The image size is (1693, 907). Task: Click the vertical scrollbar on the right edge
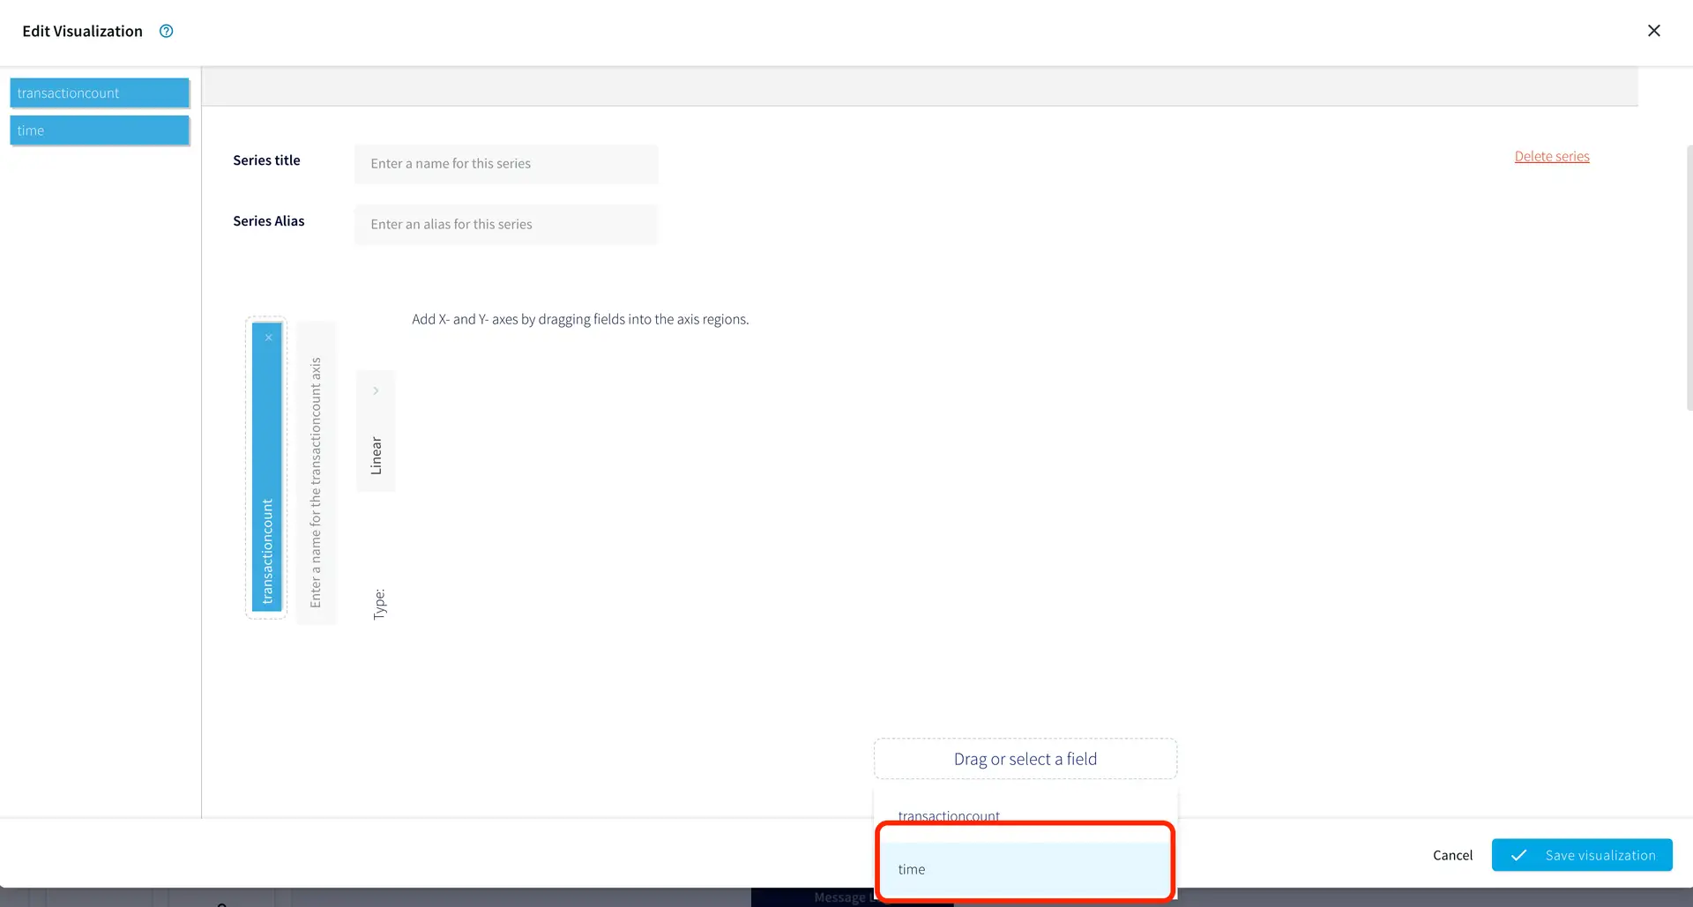[x=1689, y=278]
